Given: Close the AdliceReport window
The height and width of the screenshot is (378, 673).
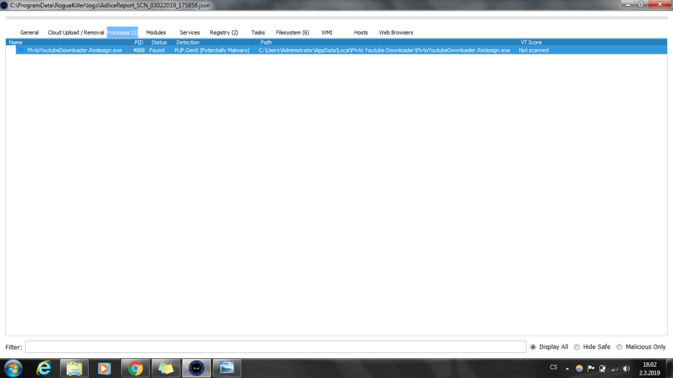Looking at the screenshot, I should point(660,5).
